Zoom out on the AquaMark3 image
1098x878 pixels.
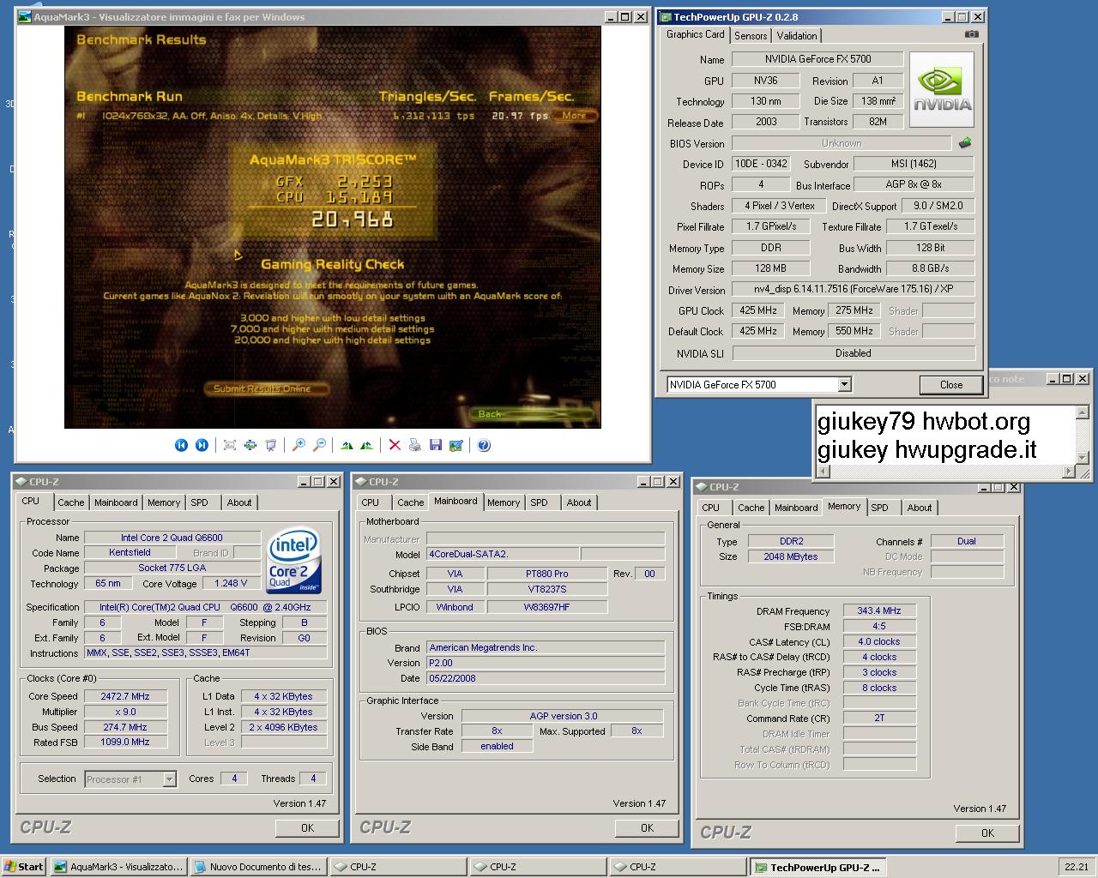coord(319,445)
